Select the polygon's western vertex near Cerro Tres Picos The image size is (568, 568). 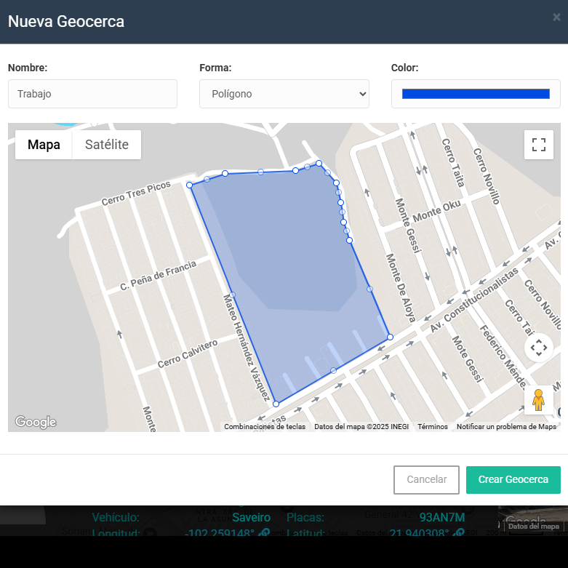190,185
